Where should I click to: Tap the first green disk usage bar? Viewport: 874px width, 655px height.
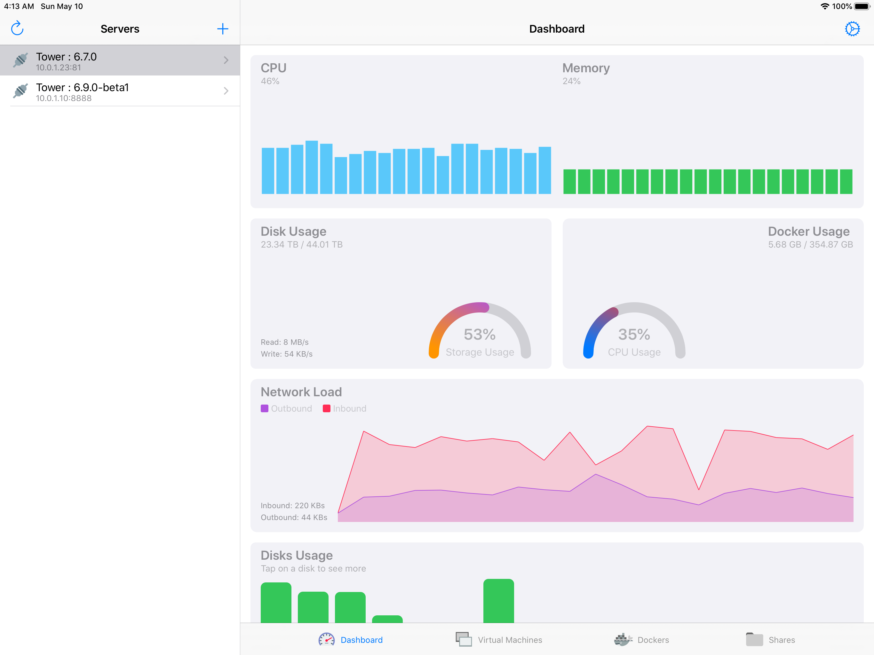tap(276, 603)
